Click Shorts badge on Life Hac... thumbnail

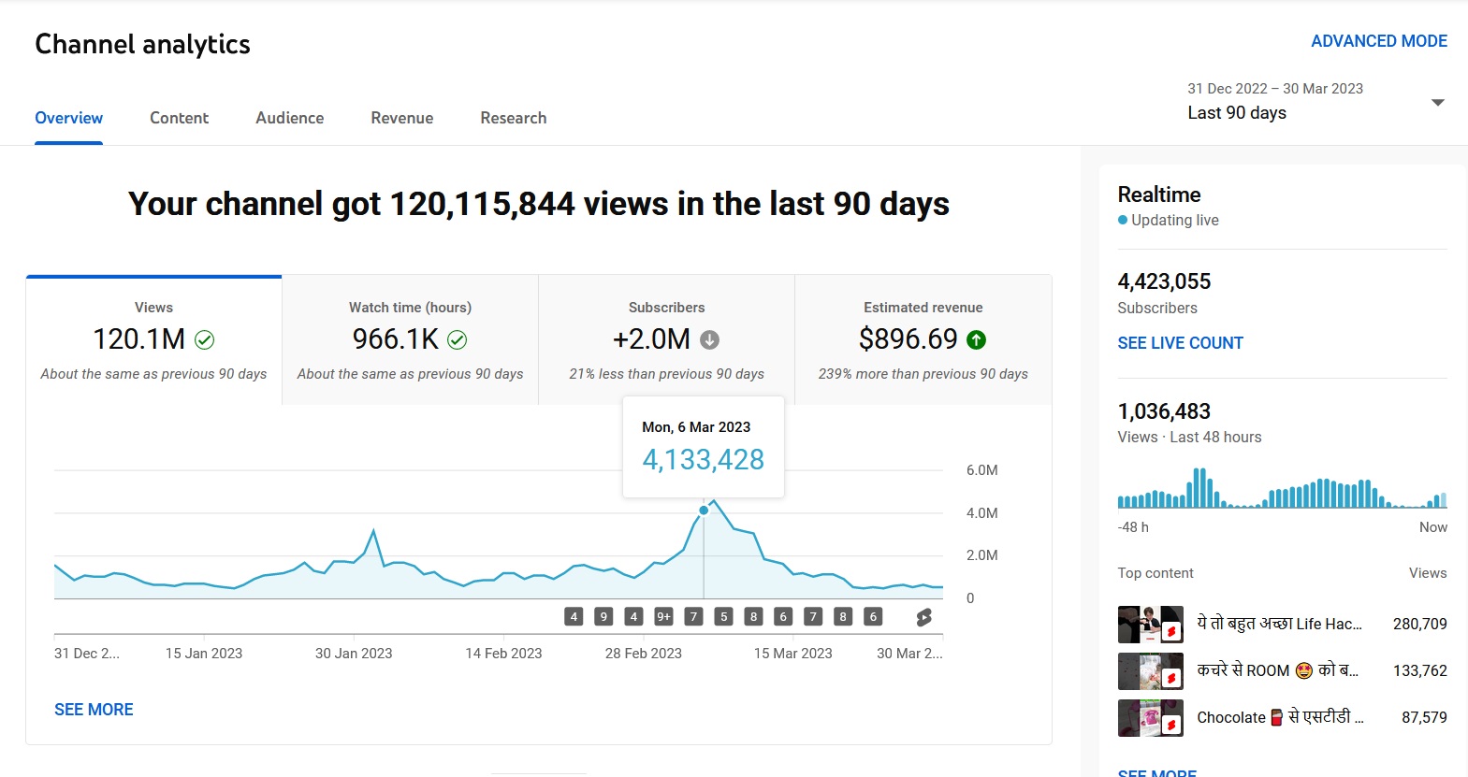(x=1170, y=632)
